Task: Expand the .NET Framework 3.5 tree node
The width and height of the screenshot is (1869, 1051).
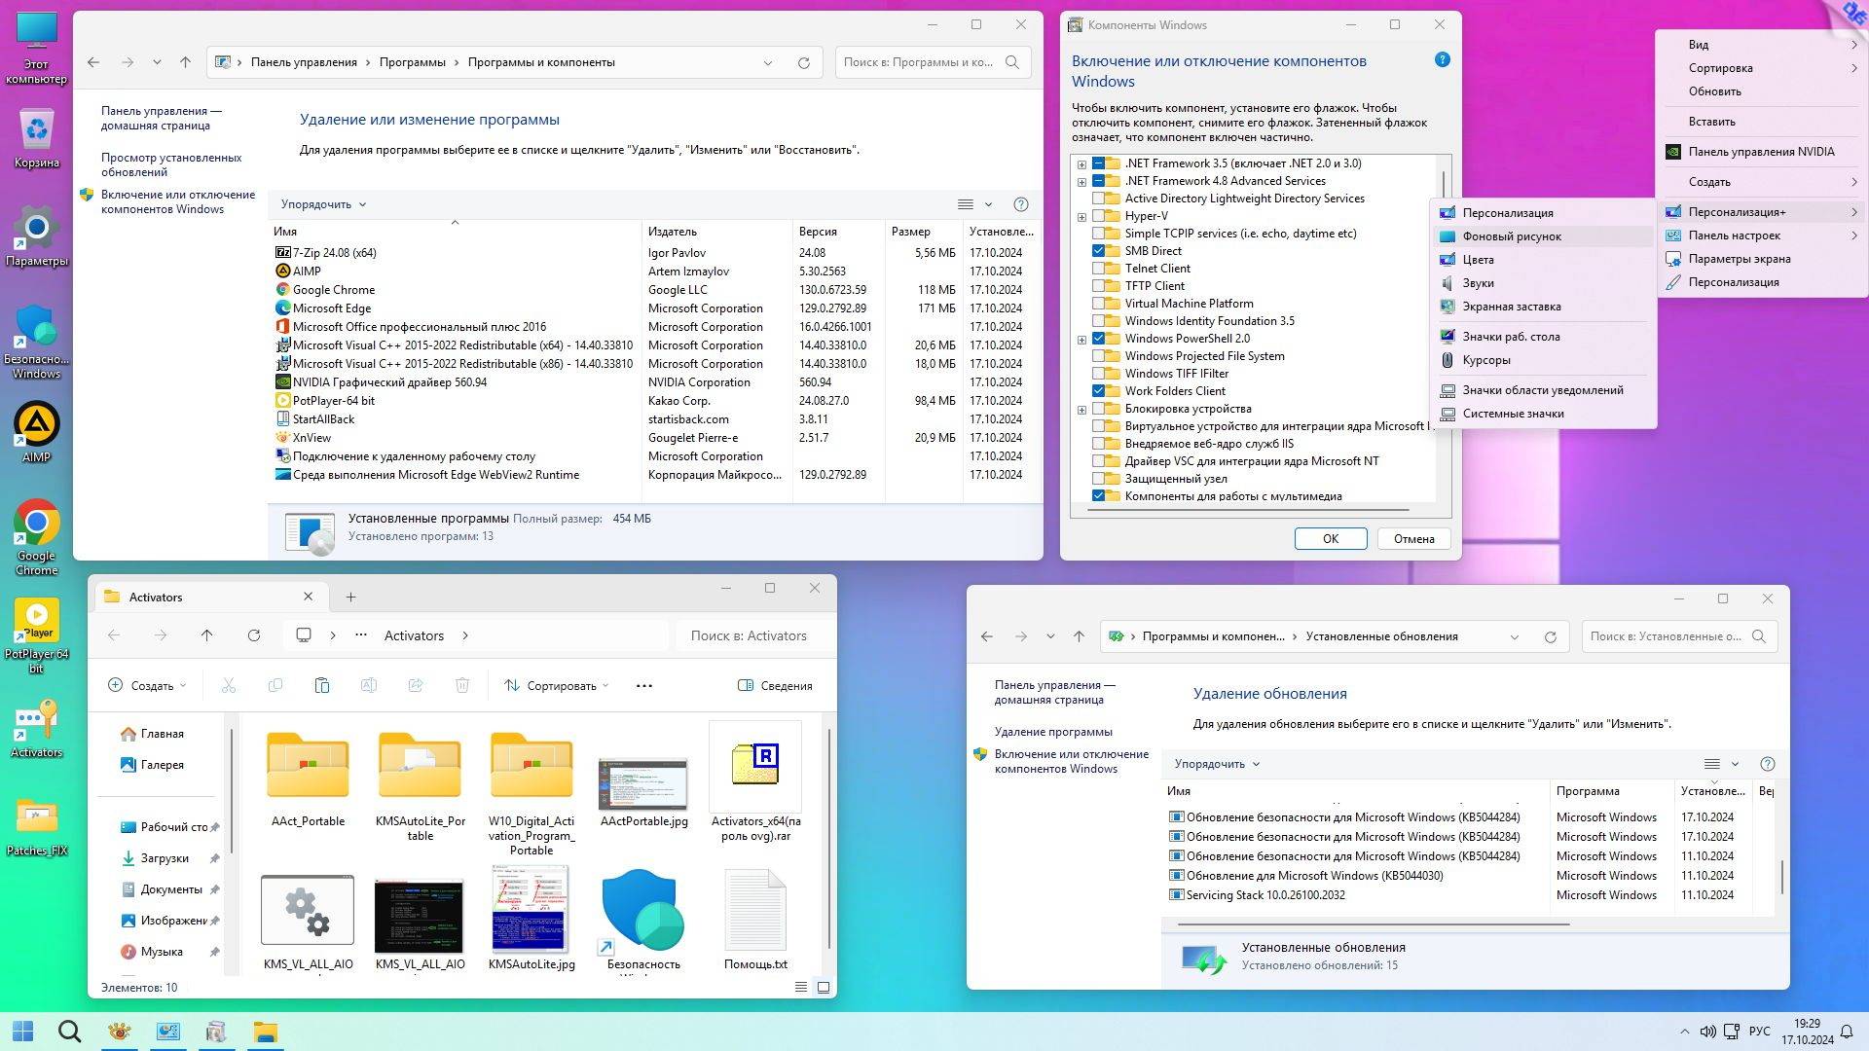Action: (x=1081, y=164)
